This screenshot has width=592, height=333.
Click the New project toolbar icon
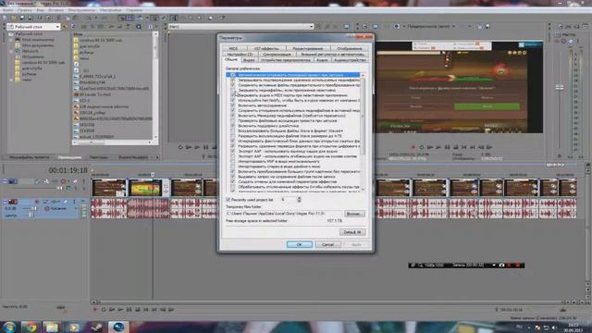[5, 18]
